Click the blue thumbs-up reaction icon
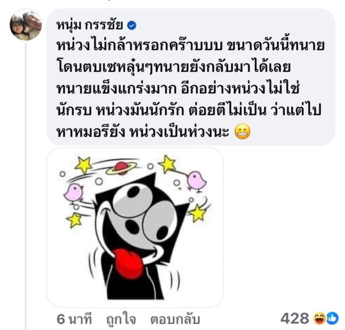The height and width of the screenshot is (330, 345). [x=332, y=319]
